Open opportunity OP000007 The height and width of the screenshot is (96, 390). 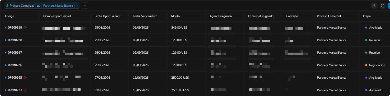tap(15, 53)
